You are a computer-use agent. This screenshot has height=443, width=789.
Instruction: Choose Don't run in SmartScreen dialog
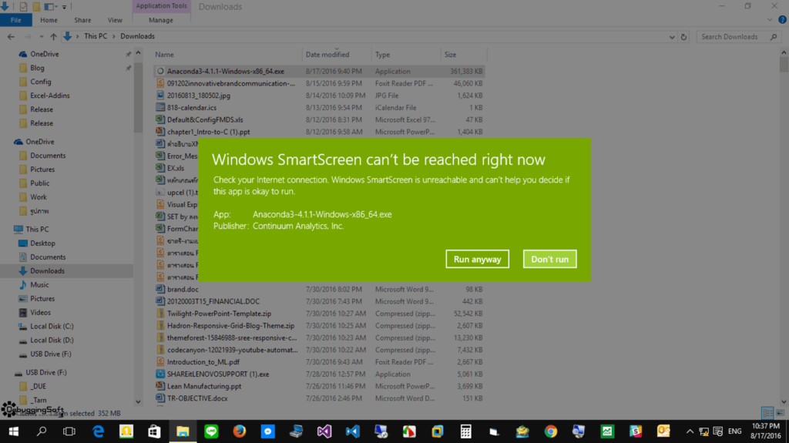tap(549, 260)
